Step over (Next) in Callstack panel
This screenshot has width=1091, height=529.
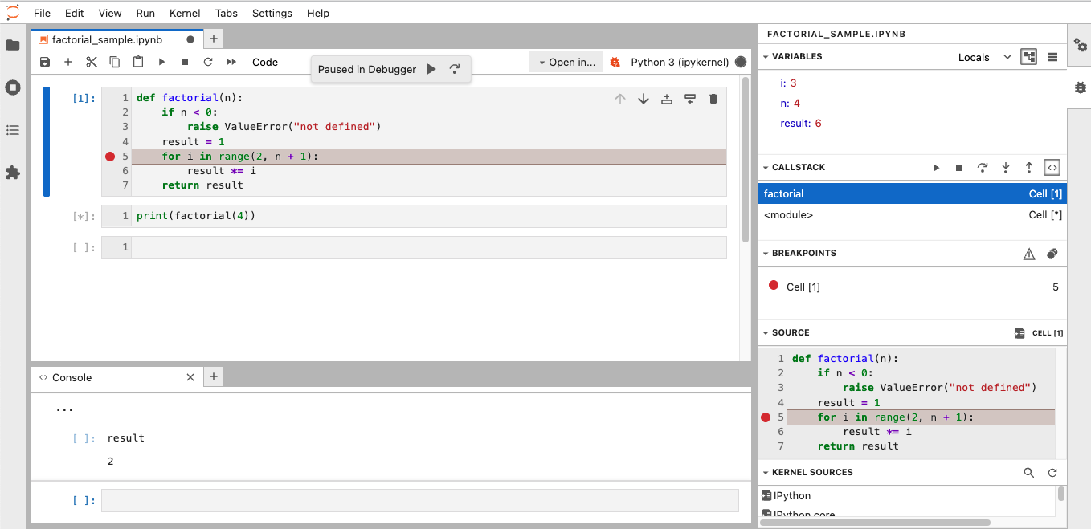point(983,168)
